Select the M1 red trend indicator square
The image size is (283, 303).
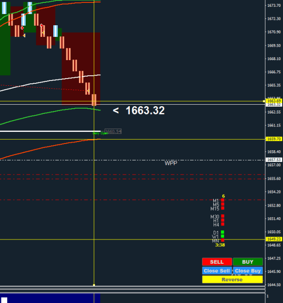[x=222, y=200]
